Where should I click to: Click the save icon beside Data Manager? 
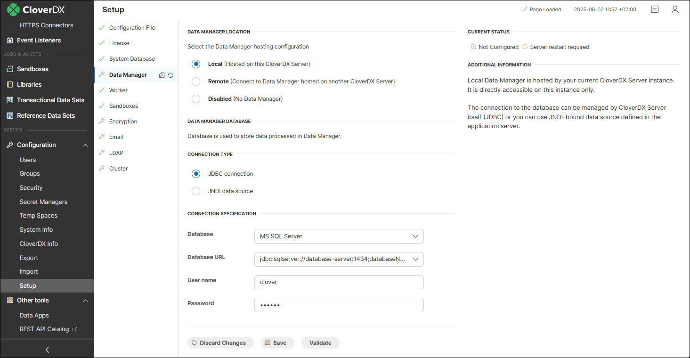[161, 74]
